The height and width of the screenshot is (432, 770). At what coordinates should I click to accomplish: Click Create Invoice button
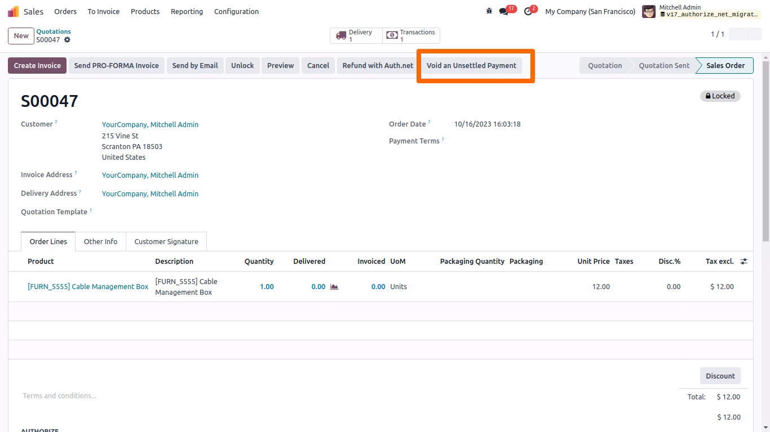pos(37,66)
